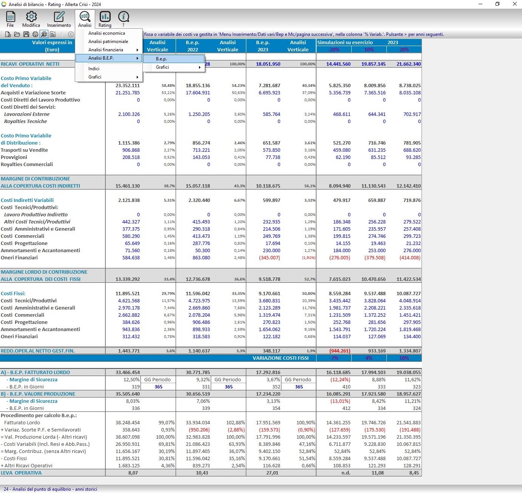
Task: Expand the Analisi finanziaria submenu arrow
Action: [137, 50]
